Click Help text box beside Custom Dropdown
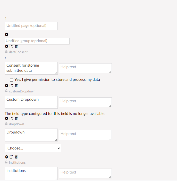This screenshot has height=182, width=177. 85,102
